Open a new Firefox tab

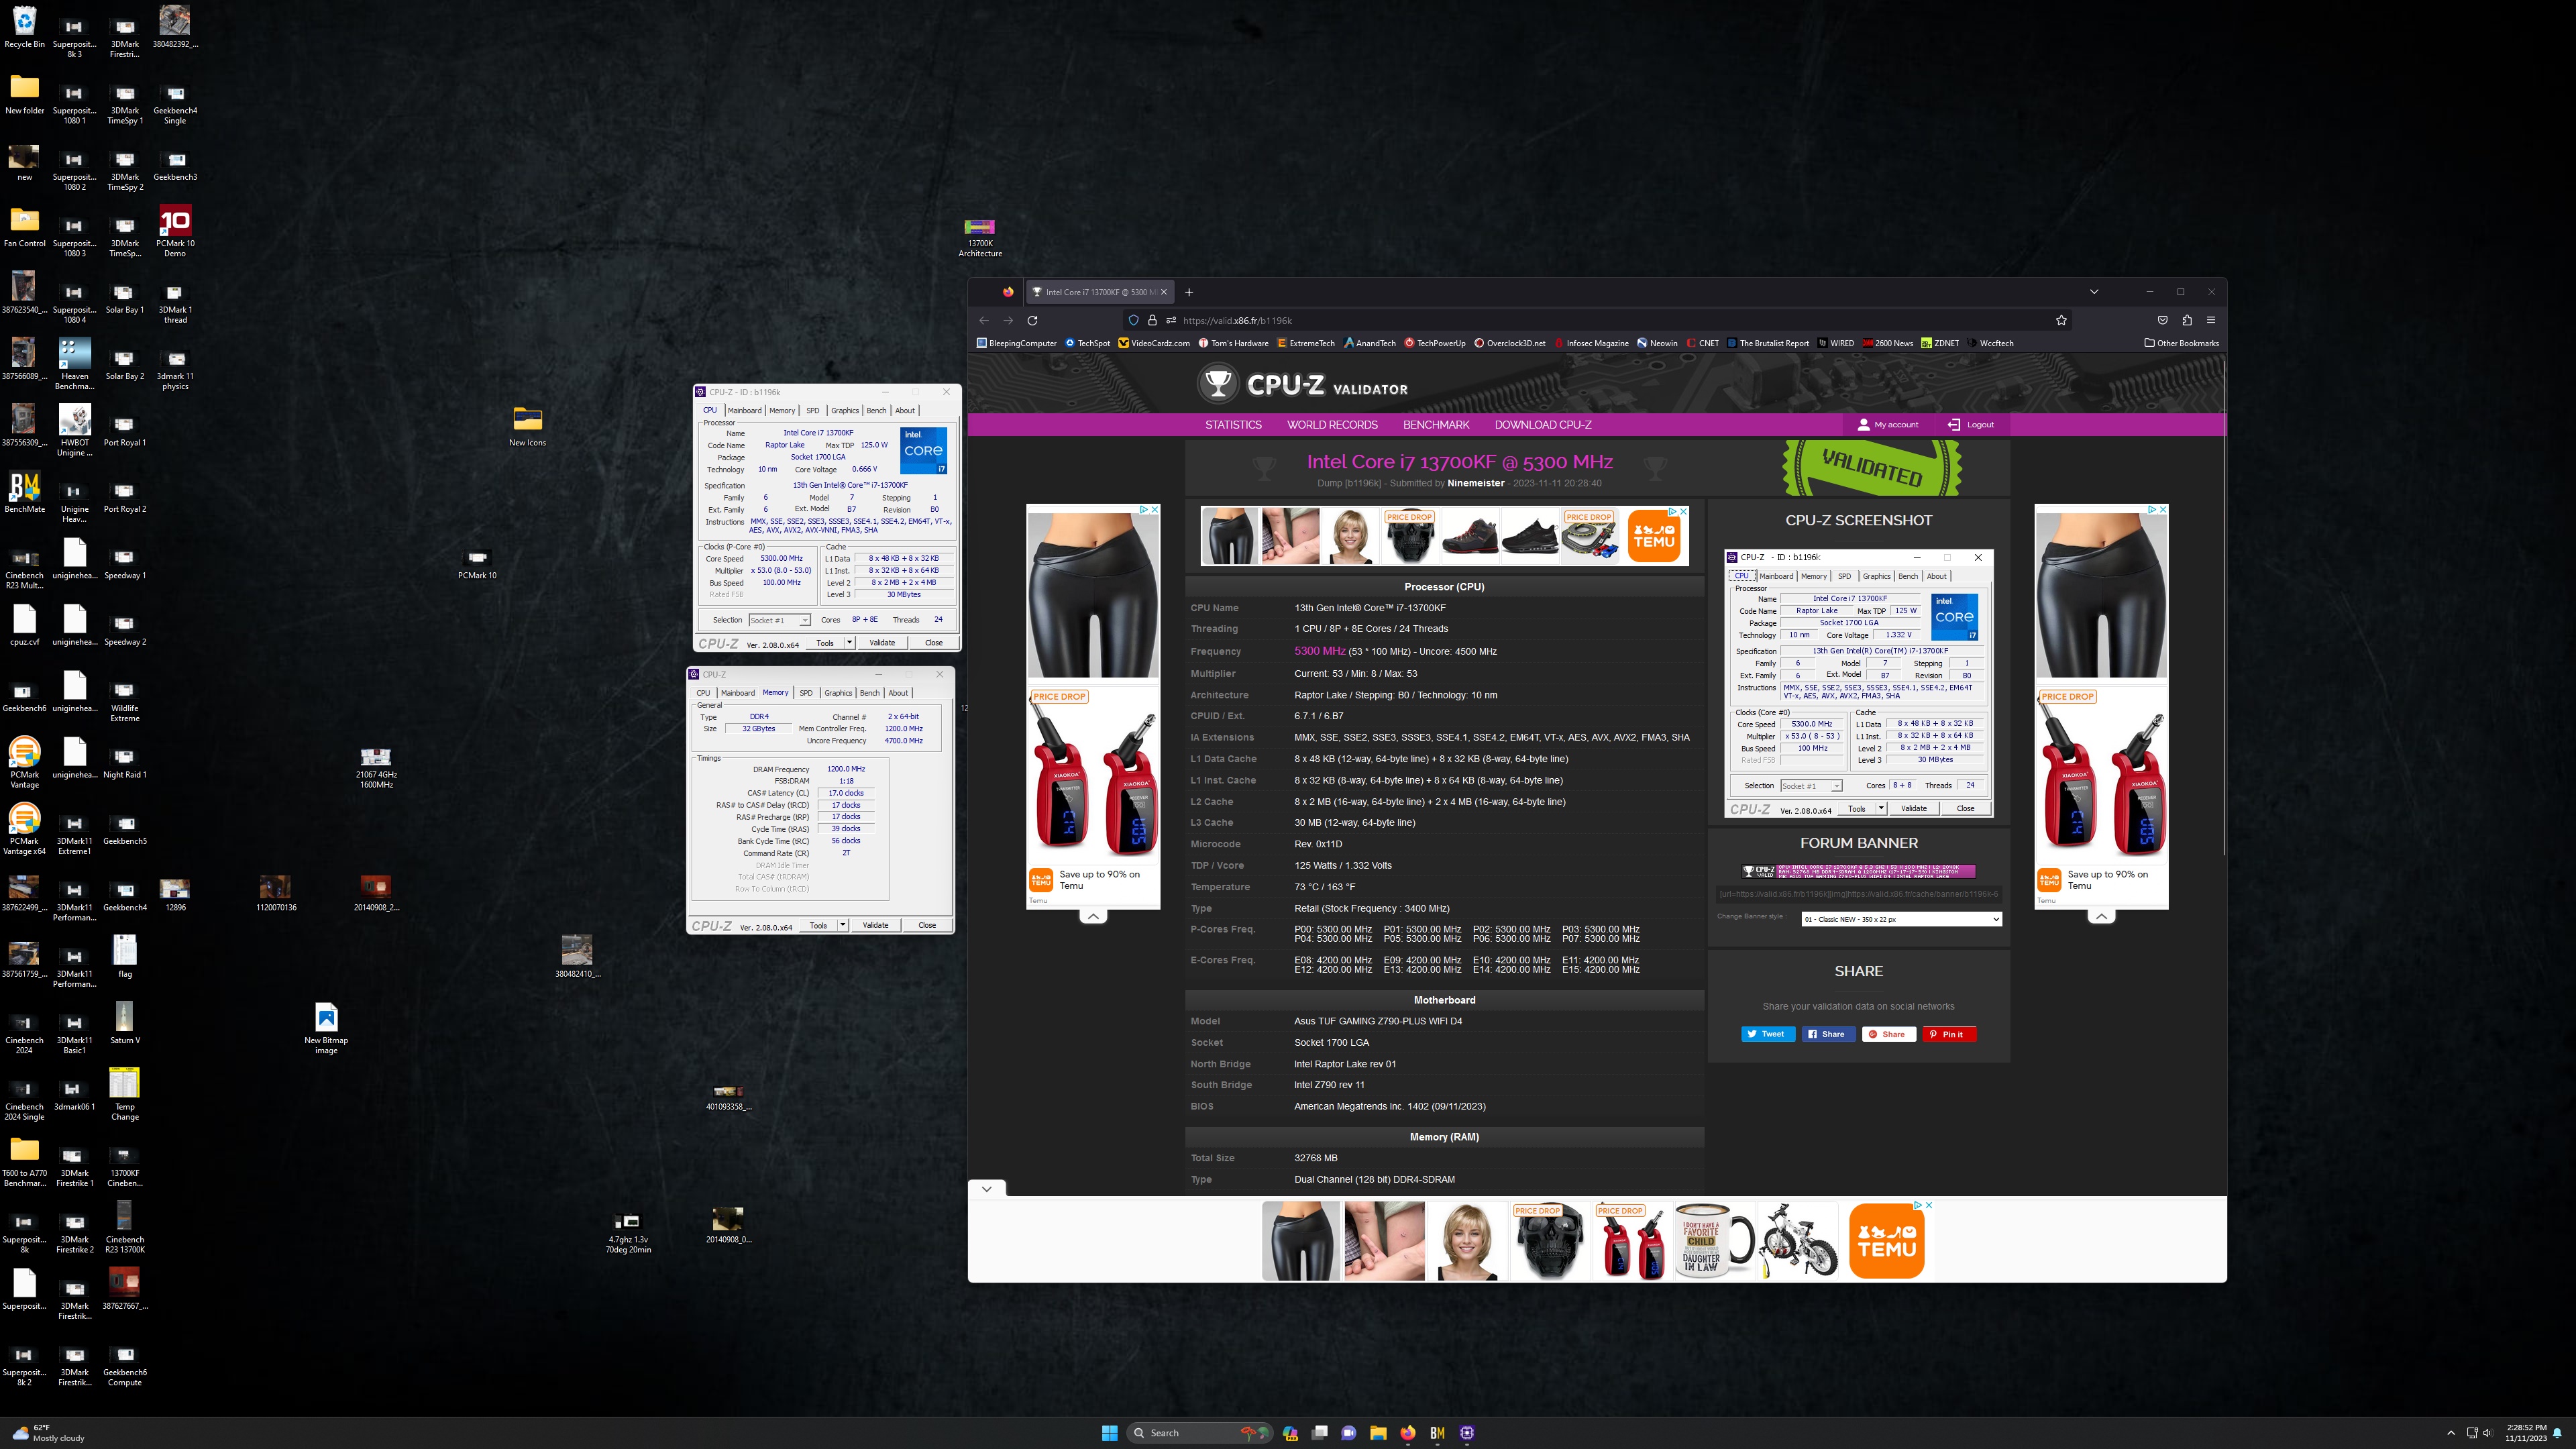pos(1189,292)
